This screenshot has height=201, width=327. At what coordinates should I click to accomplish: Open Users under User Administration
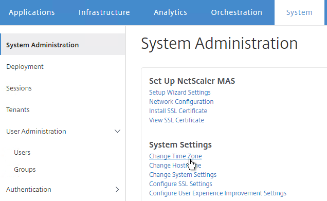pyautogui.click(x=22, y=152)
